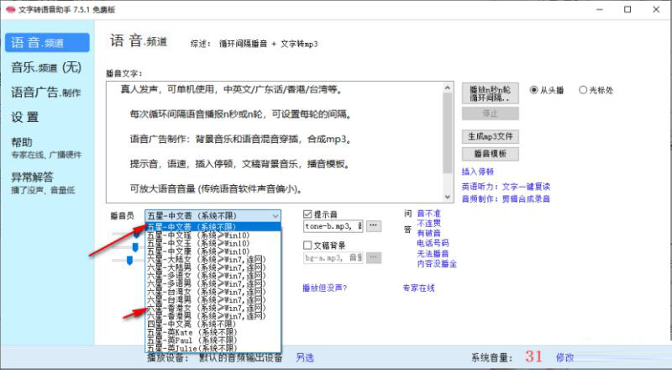
Task: Click the lowest slider thumb beside voice list
Action: (129, 261)
